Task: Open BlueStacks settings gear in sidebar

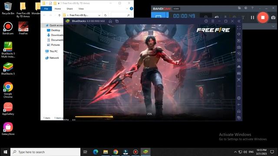Action: [239, 98]
